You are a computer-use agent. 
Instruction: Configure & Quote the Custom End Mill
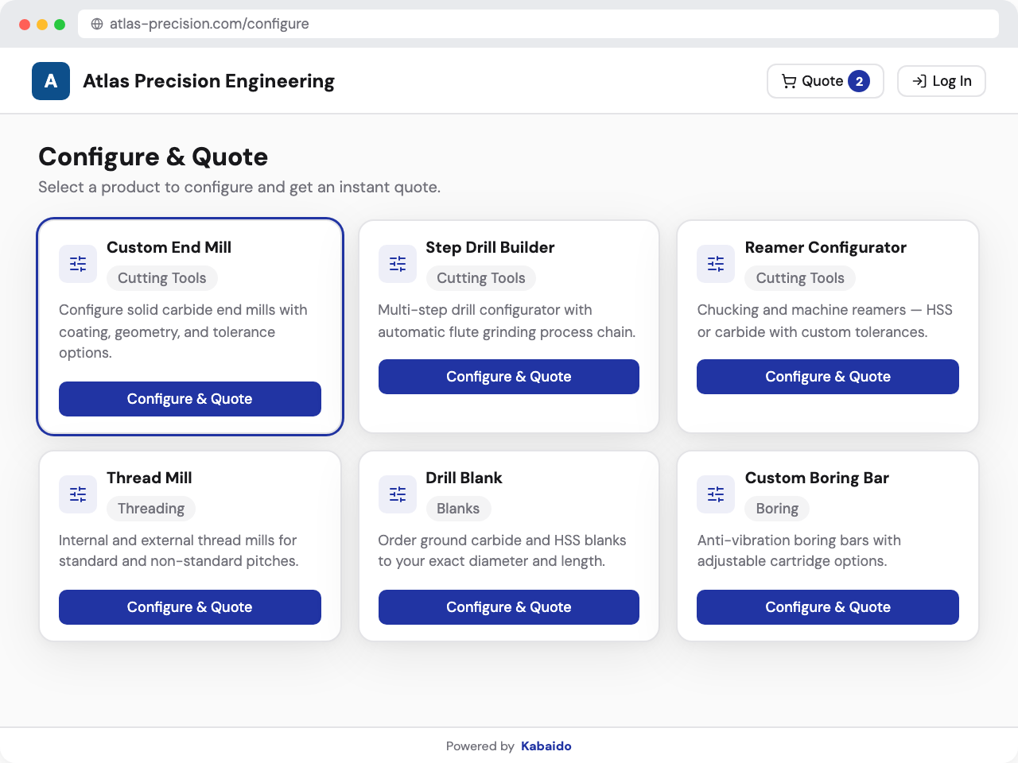[189, 398]
